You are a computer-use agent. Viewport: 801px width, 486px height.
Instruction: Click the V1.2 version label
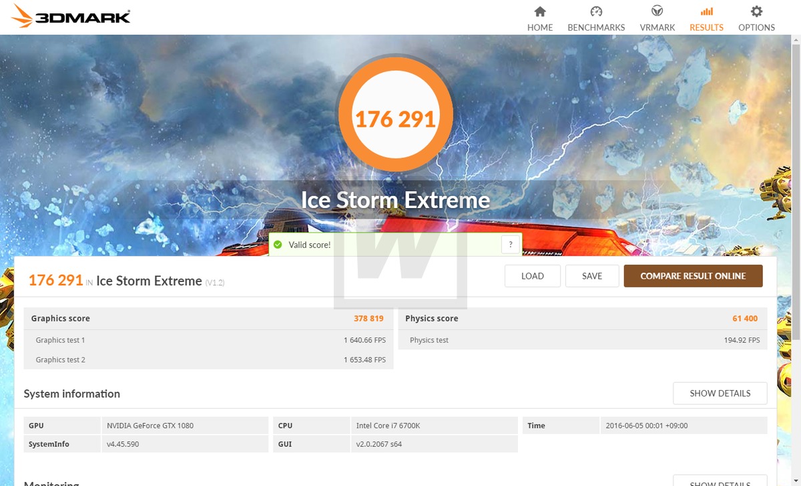pos(215,283)
